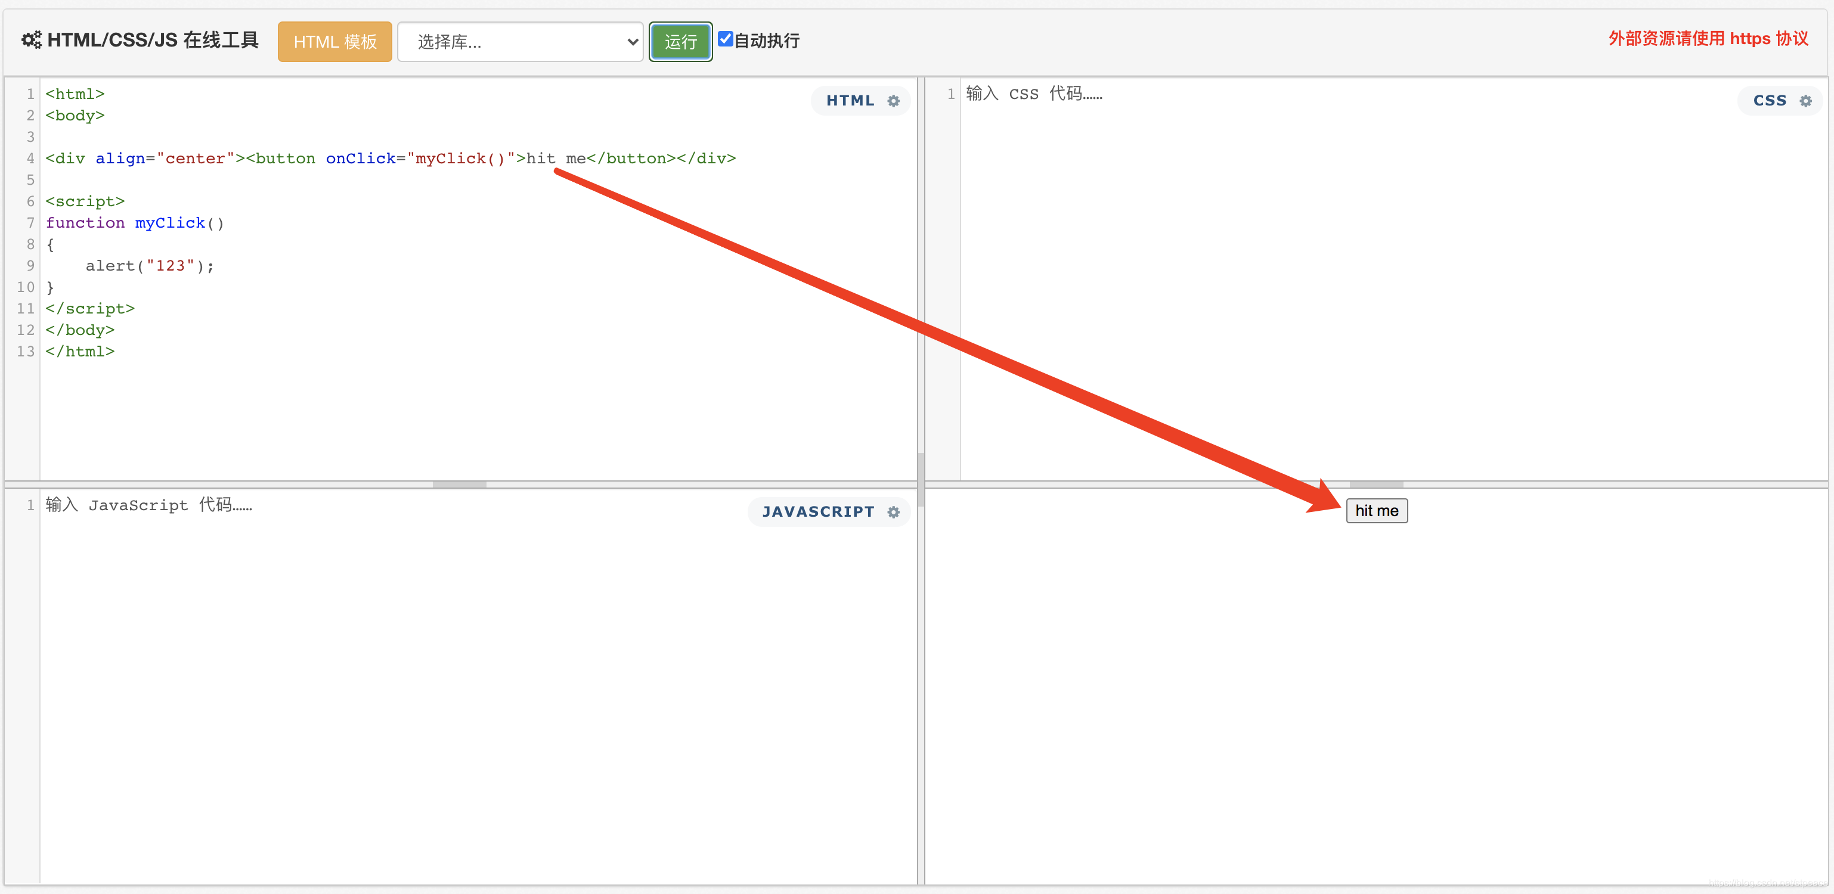The height and width of the screenshot is (894, 1834).
Task: Click the HTML panel settings gear
Action: point(894,101)
